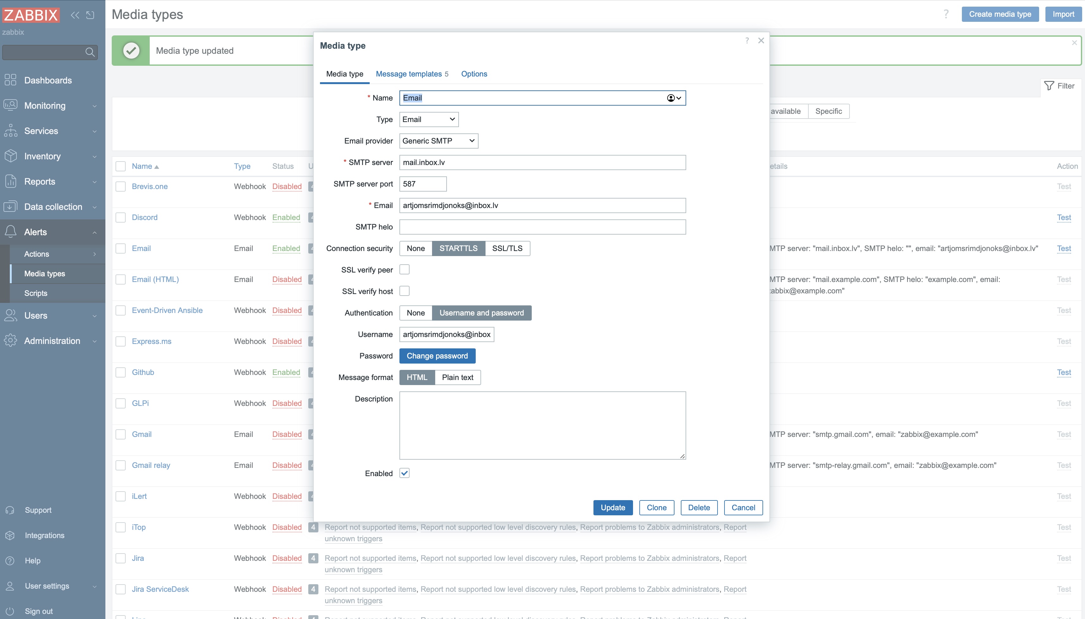Select None for connection security
This screenshot has height=619, width=1085.
tap(416, 248)
